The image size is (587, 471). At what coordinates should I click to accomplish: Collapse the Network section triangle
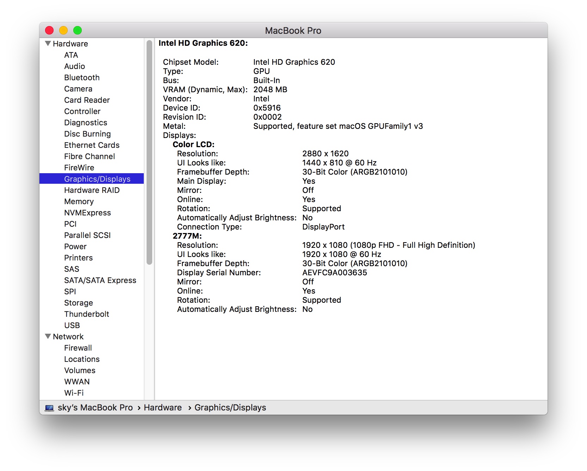coord(48,337)
